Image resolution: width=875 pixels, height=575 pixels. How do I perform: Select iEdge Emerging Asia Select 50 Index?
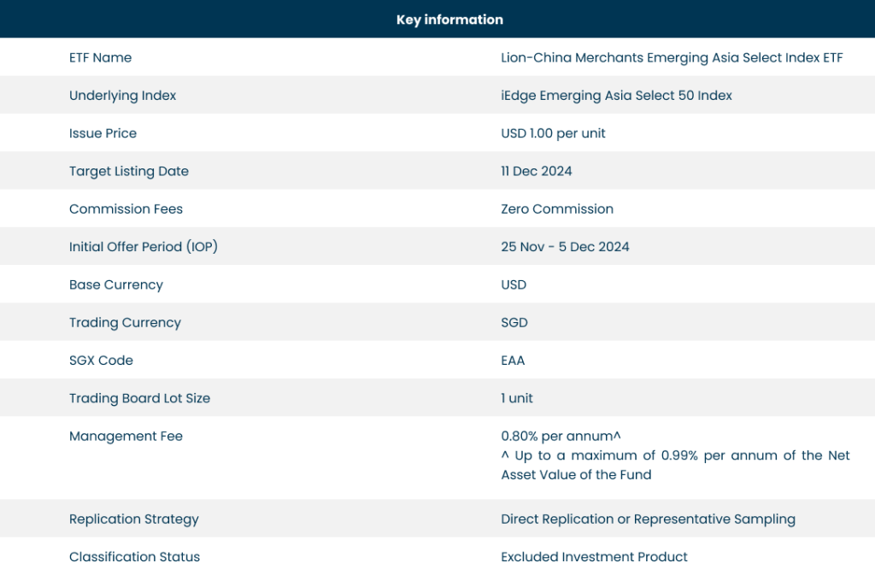pyautogui.click(x=616, y=95)
